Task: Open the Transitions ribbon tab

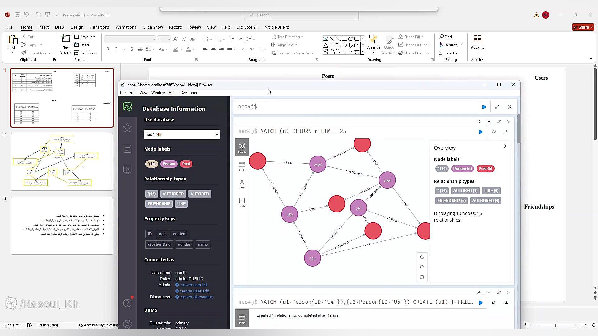Action: 99,27
